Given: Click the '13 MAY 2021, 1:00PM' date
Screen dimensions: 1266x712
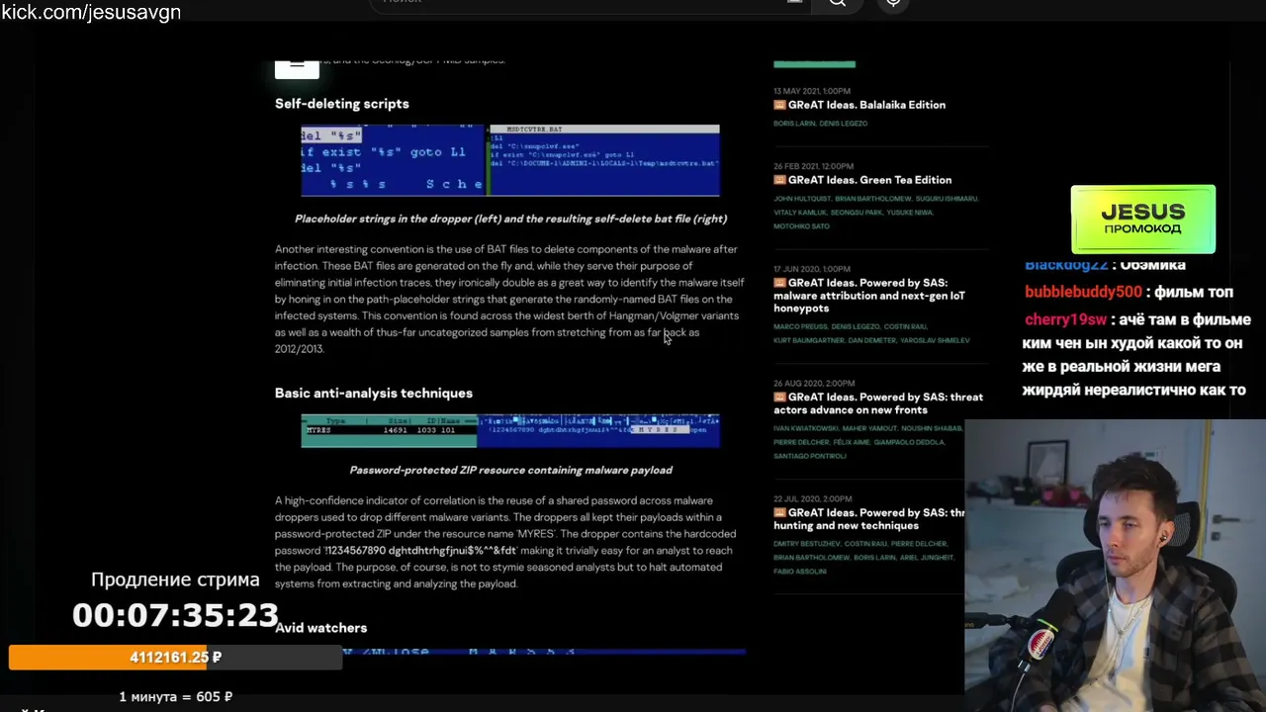Looking at the screenshot, I should [812, 91].
